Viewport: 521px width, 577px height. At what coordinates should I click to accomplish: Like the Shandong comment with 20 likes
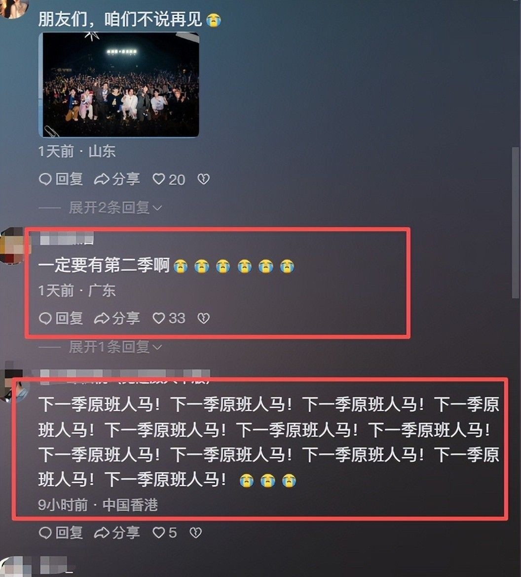coord(169,179)
